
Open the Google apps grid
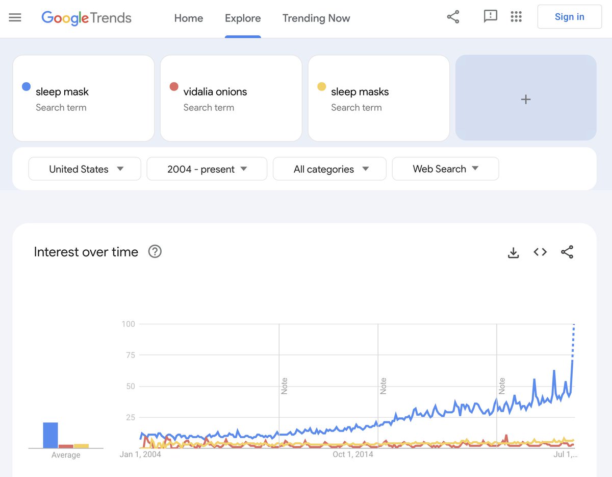pyautogui.click(x=516, y=17)
